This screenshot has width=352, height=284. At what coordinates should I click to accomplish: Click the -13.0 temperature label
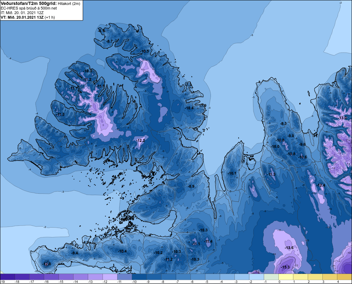(x=342, y=118)
